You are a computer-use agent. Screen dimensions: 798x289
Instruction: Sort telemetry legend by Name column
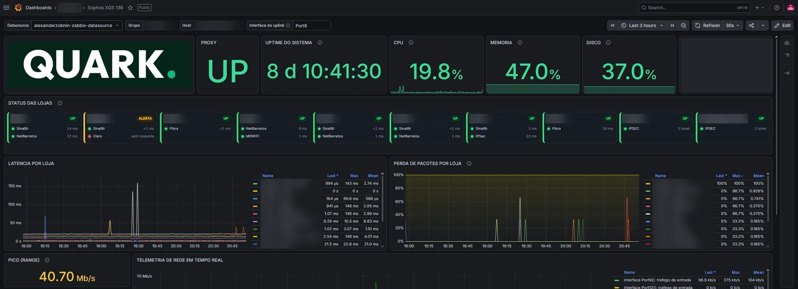click(x=629, y=273)
